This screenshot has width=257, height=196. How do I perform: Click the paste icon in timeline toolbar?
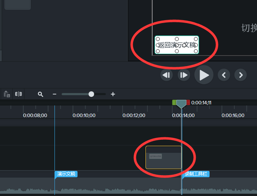pyautogui.click(x=7, y=94)
